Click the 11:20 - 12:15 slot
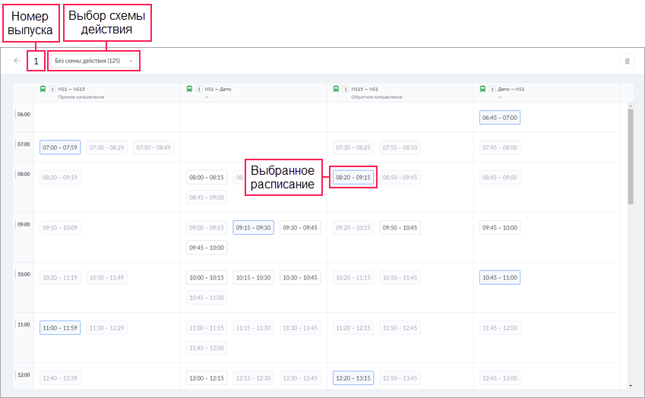The width and height of the screenshot is (645, 398). click(353, 327)
